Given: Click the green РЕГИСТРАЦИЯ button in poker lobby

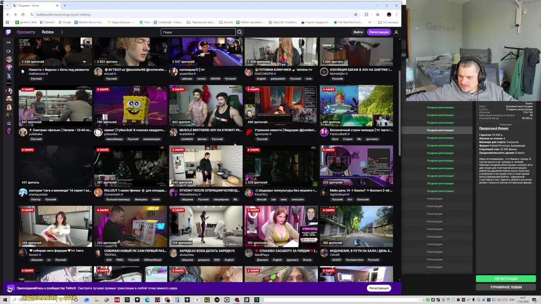Looking at the screenshot, I should (506, 279).
